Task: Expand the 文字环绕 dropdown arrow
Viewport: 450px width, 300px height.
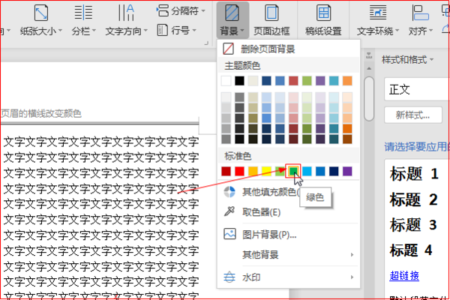Action: [x=397, y=30]
